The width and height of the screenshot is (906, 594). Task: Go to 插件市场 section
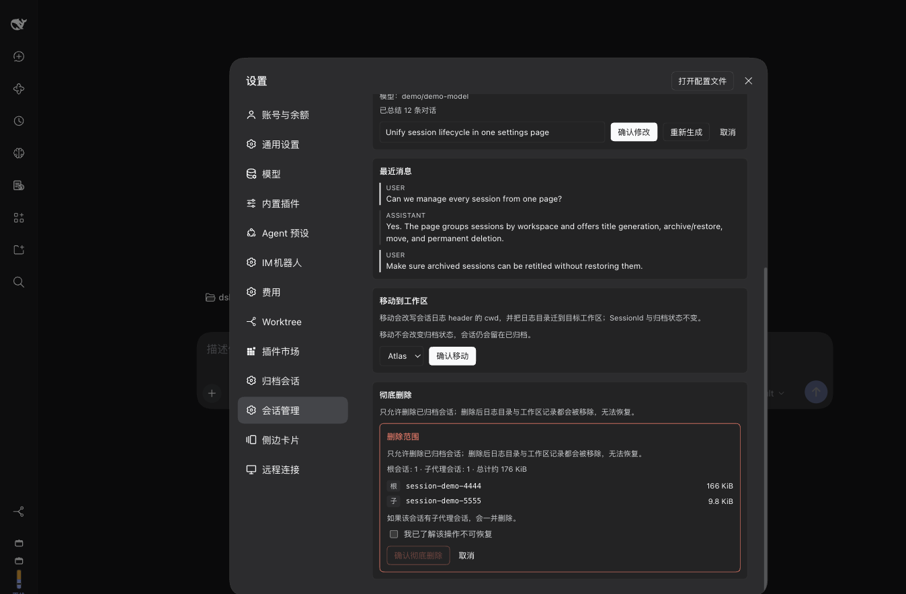[x=293, y=351]
